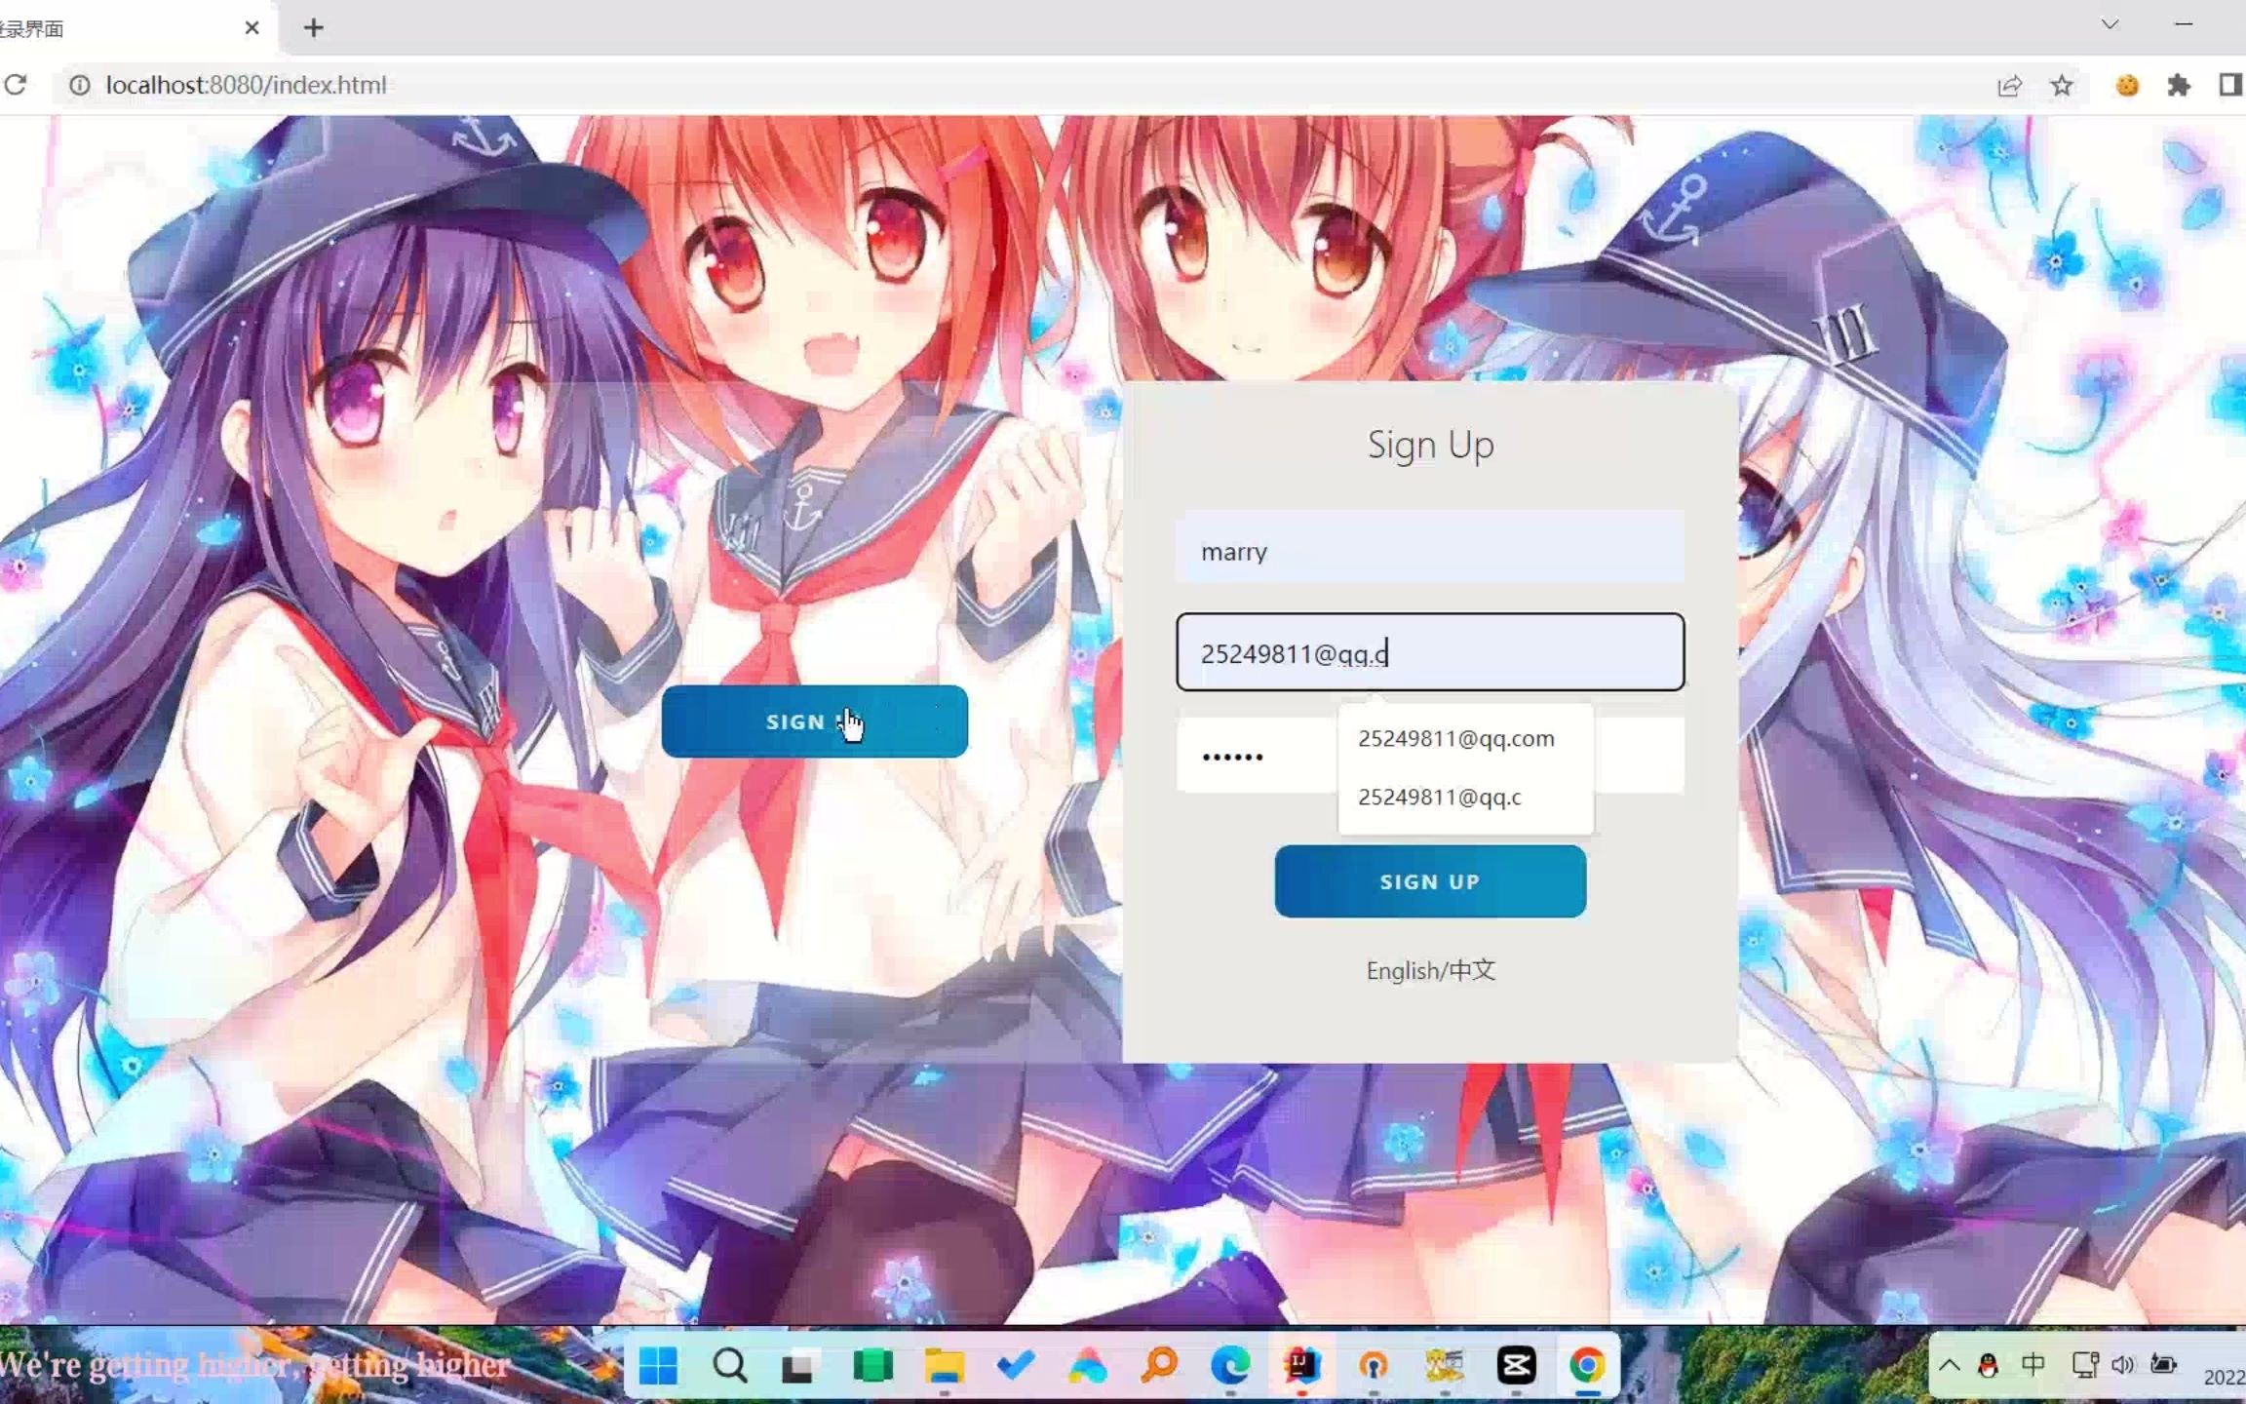Open the battery tray icon

click(2163, 1364)
